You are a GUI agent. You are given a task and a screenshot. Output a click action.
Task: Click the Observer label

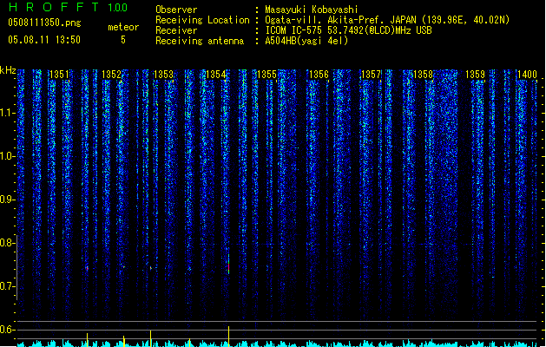[x=176, y=10]
